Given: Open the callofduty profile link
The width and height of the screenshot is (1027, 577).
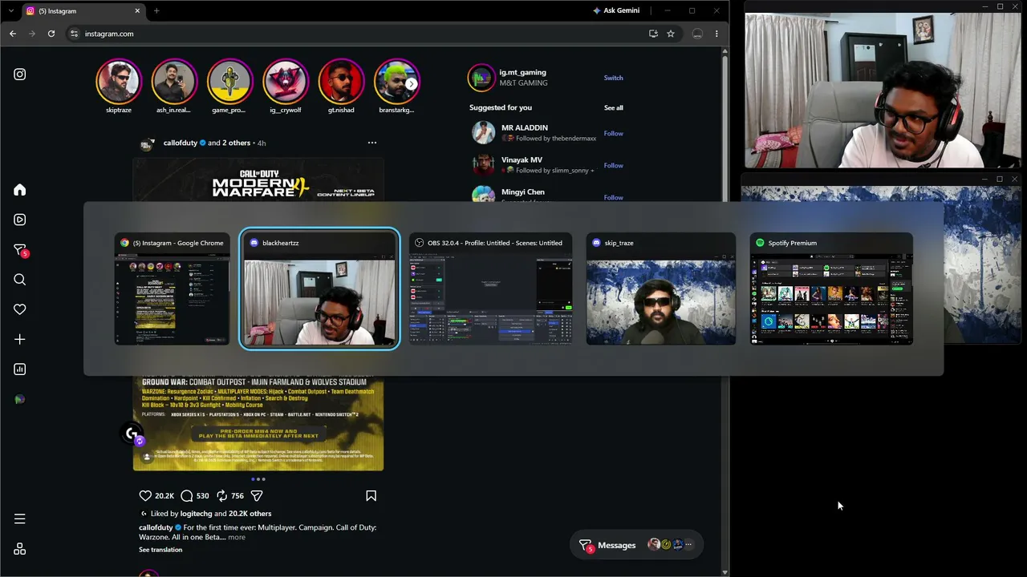Looking at the screenshot, I should pyautogui.click(x=180, y=143).
